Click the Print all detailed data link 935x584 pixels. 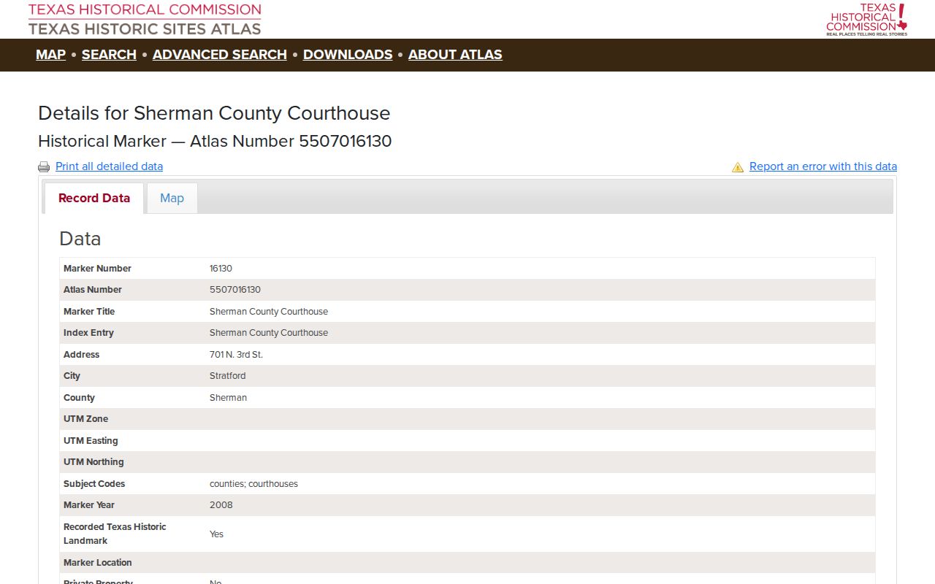[109, 166]
